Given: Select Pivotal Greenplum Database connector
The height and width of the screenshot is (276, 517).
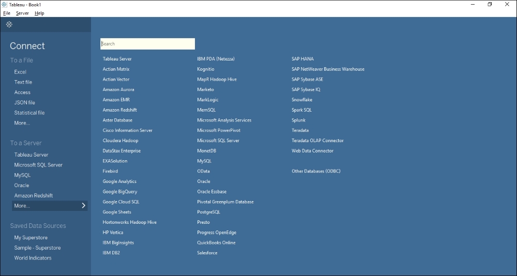Looking at the screenshot, I should (225, 202).
